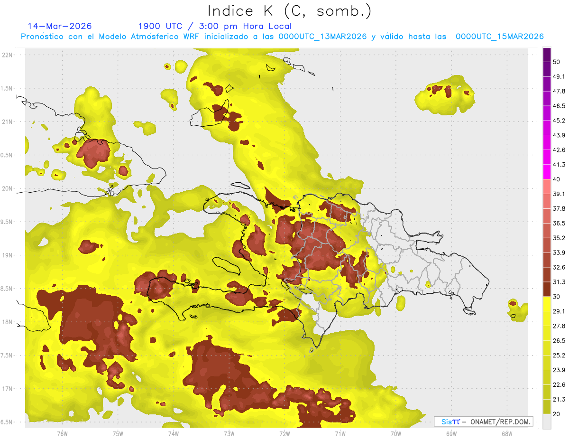
Task: Click the '0.5N' latitude label
Action: [6, 155]
